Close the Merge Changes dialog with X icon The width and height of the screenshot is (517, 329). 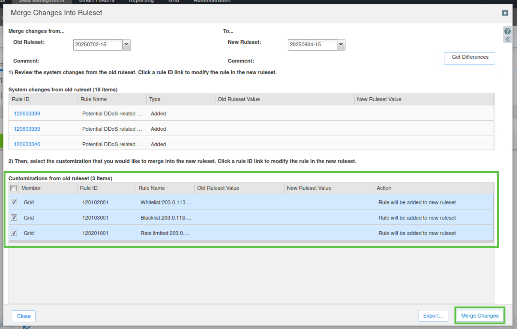point(505,13)
